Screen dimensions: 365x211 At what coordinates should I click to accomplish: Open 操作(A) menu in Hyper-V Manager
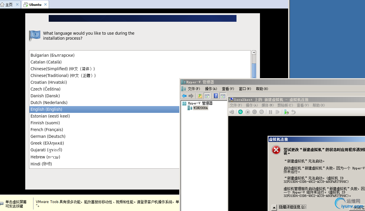(211, 89)
